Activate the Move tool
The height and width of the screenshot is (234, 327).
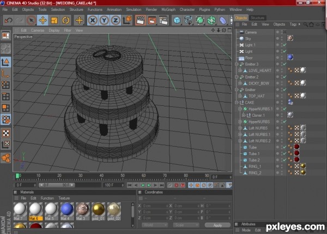(x=43, y=20)
